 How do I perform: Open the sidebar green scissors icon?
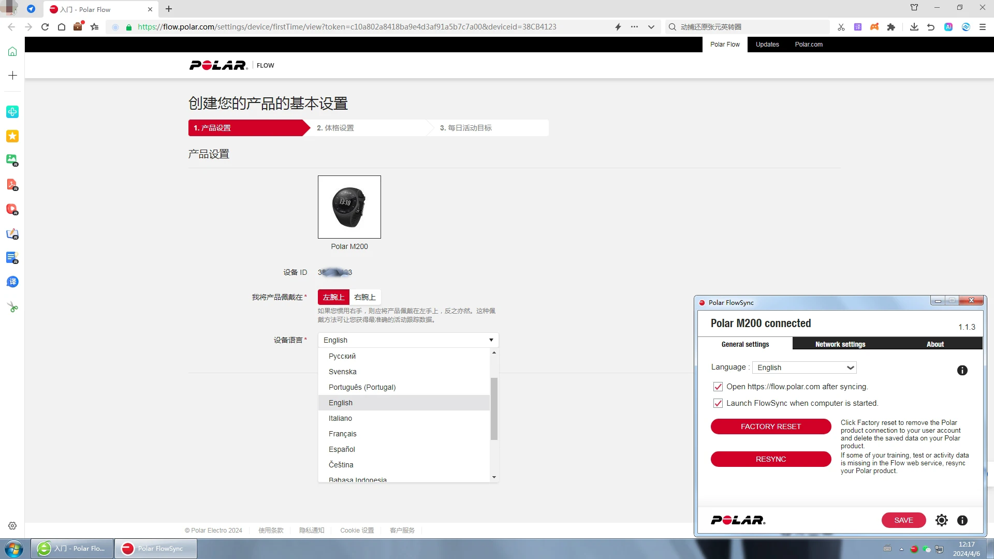coord(12,307)
